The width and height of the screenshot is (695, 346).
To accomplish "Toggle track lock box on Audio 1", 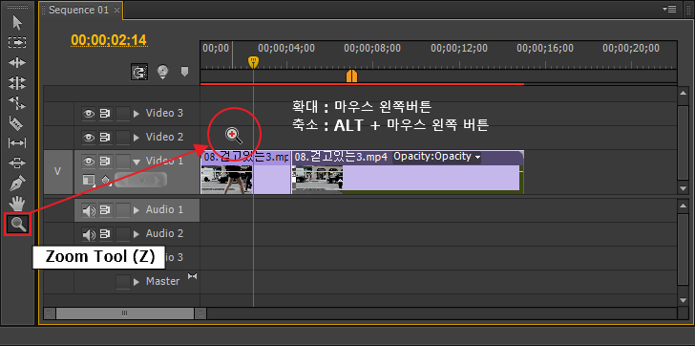I will pos(123,210).
